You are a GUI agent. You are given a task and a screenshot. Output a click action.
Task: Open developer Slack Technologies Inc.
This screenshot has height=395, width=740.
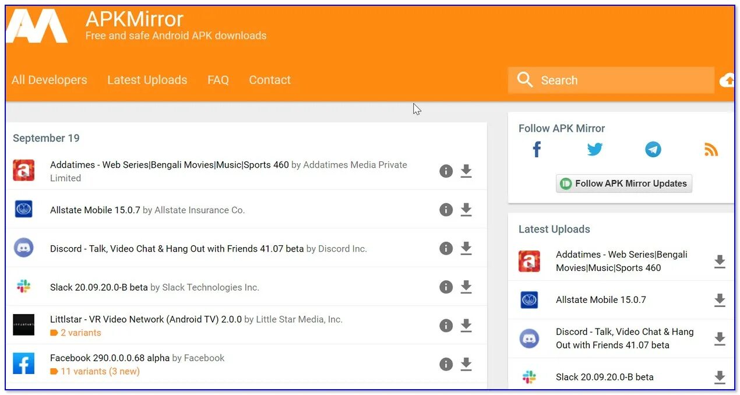coord(211,287)
